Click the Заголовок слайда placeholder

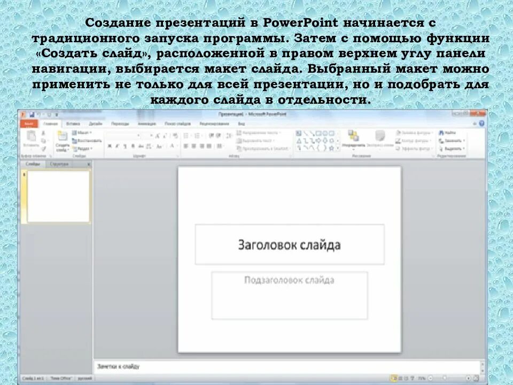click(x=290, y=244)
